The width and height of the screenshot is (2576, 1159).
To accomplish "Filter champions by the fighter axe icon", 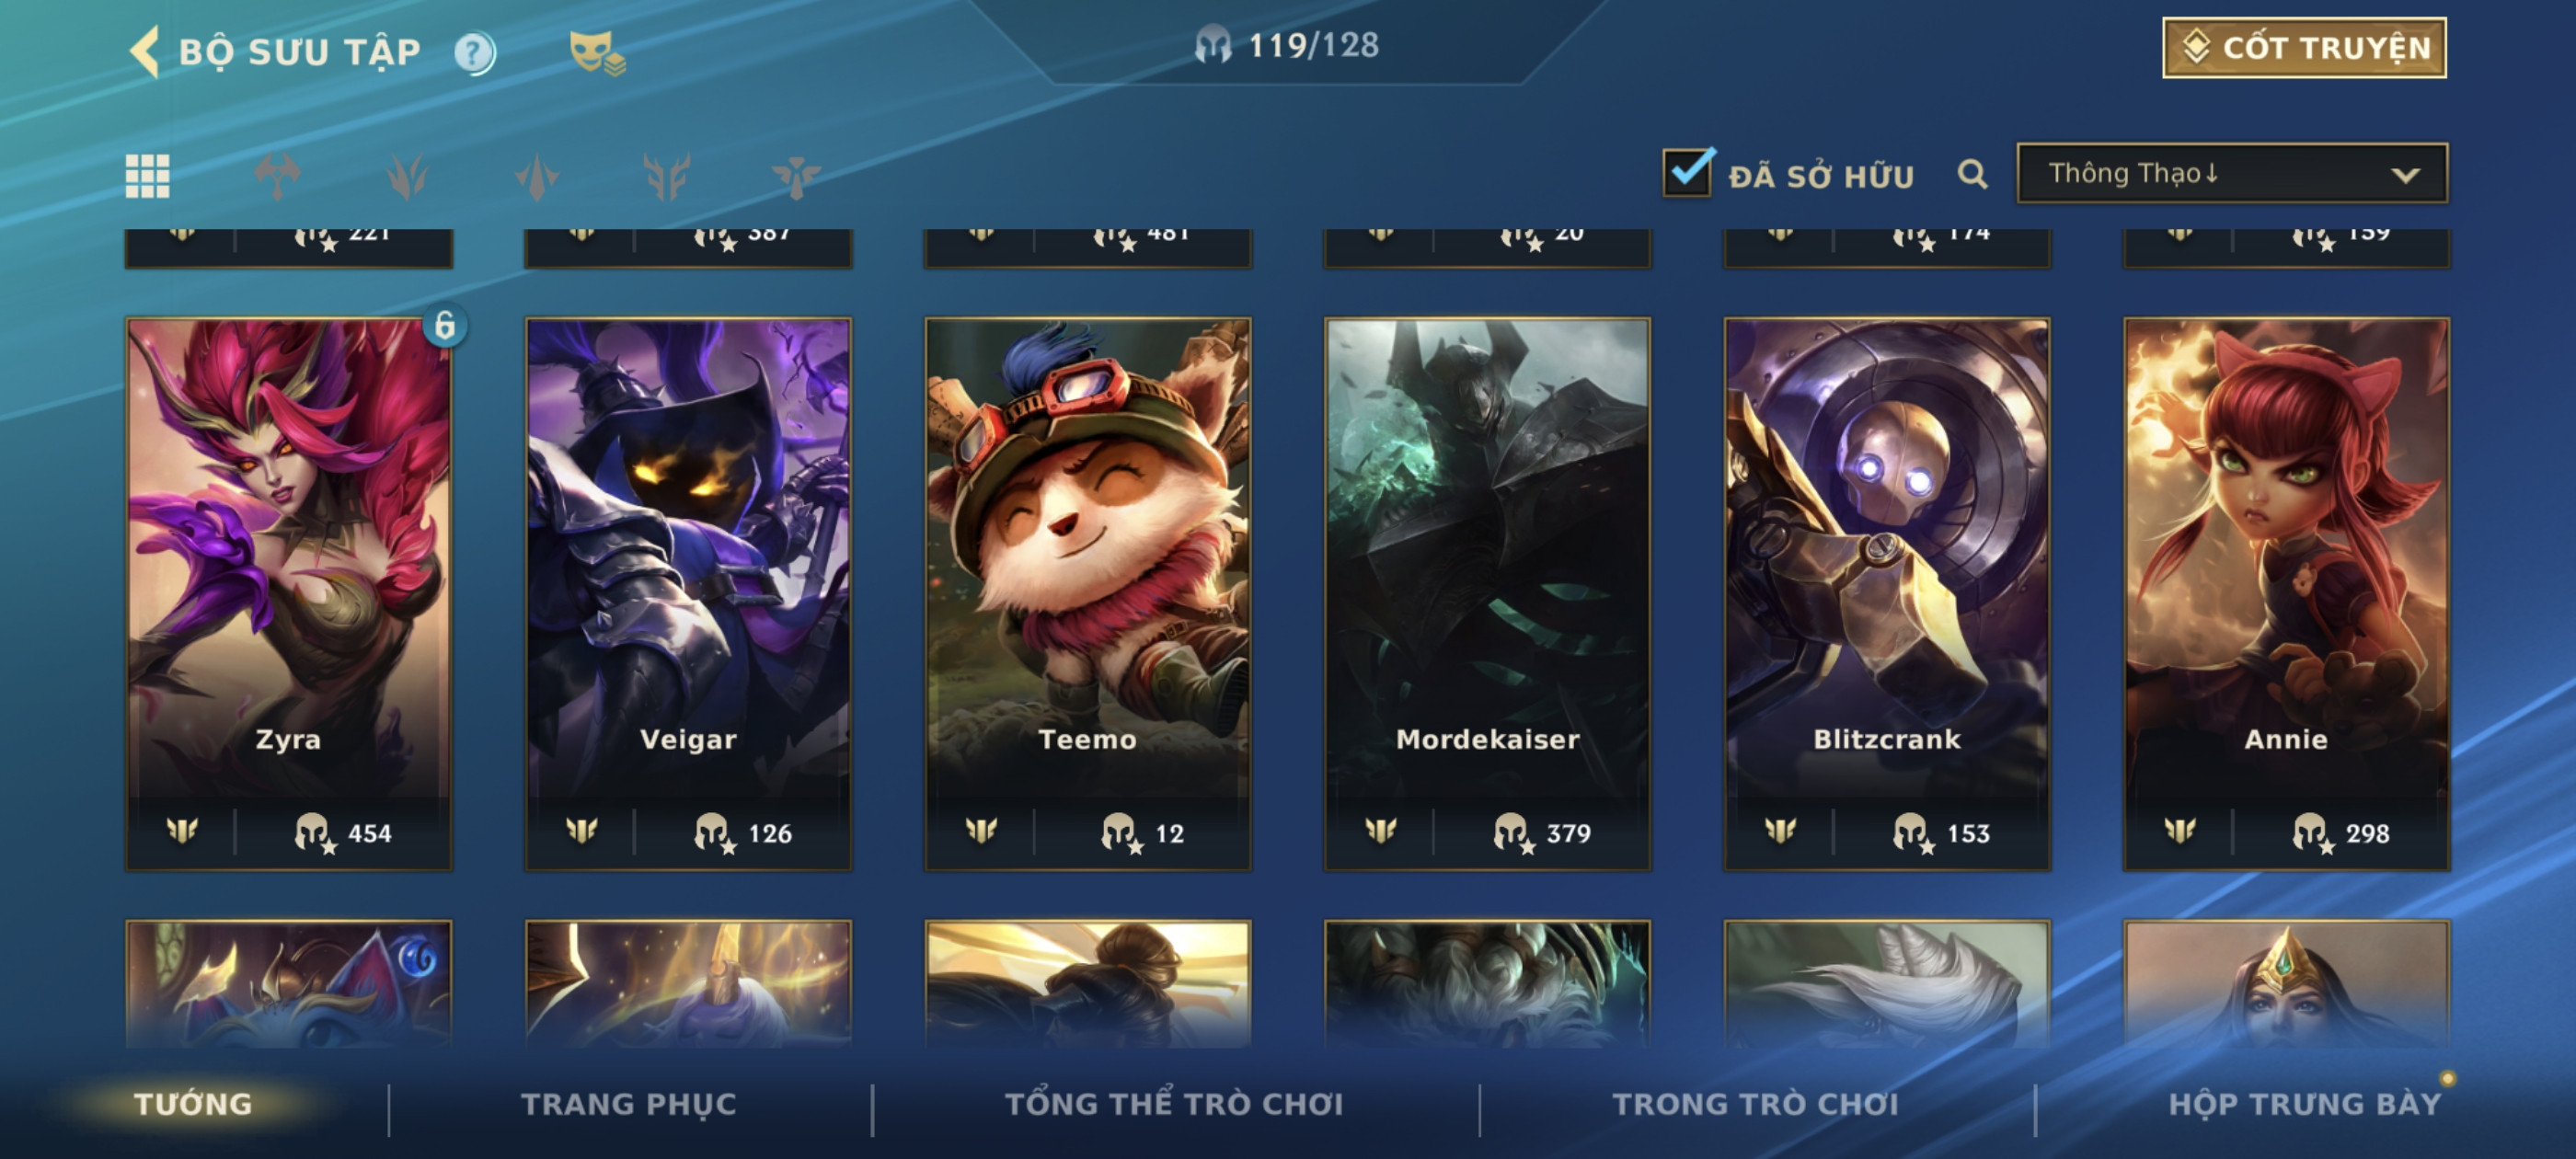I will (277, 176).
